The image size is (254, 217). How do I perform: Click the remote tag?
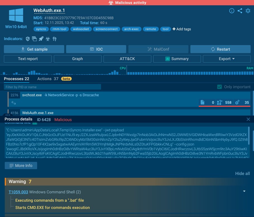[151, 29]
